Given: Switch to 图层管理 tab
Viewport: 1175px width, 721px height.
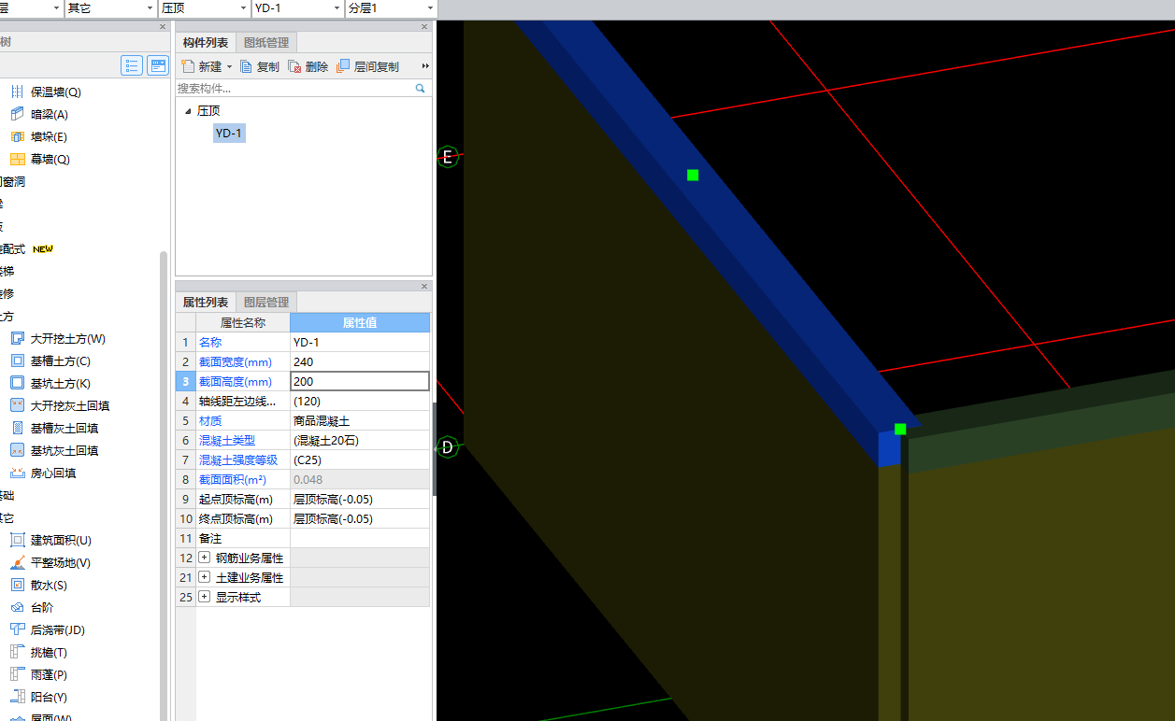Looking at the screenshot, I should (x=266, y=303).
